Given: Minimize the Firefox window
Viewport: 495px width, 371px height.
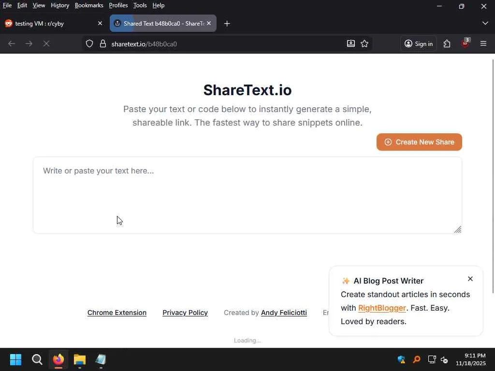Looking at the screenshot, I should pos(439,6).
